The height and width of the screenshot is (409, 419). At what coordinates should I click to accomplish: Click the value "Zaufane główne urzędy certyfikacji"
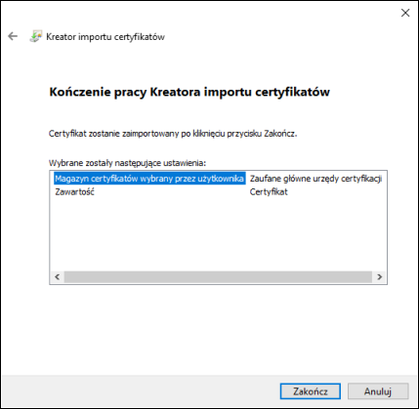(315, 179)
